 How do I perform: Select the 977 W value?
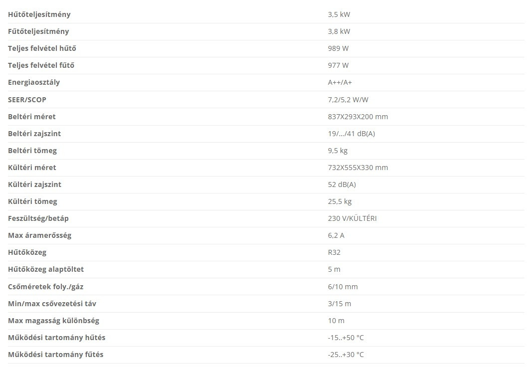pyautogui.click(x=338, y=65)
